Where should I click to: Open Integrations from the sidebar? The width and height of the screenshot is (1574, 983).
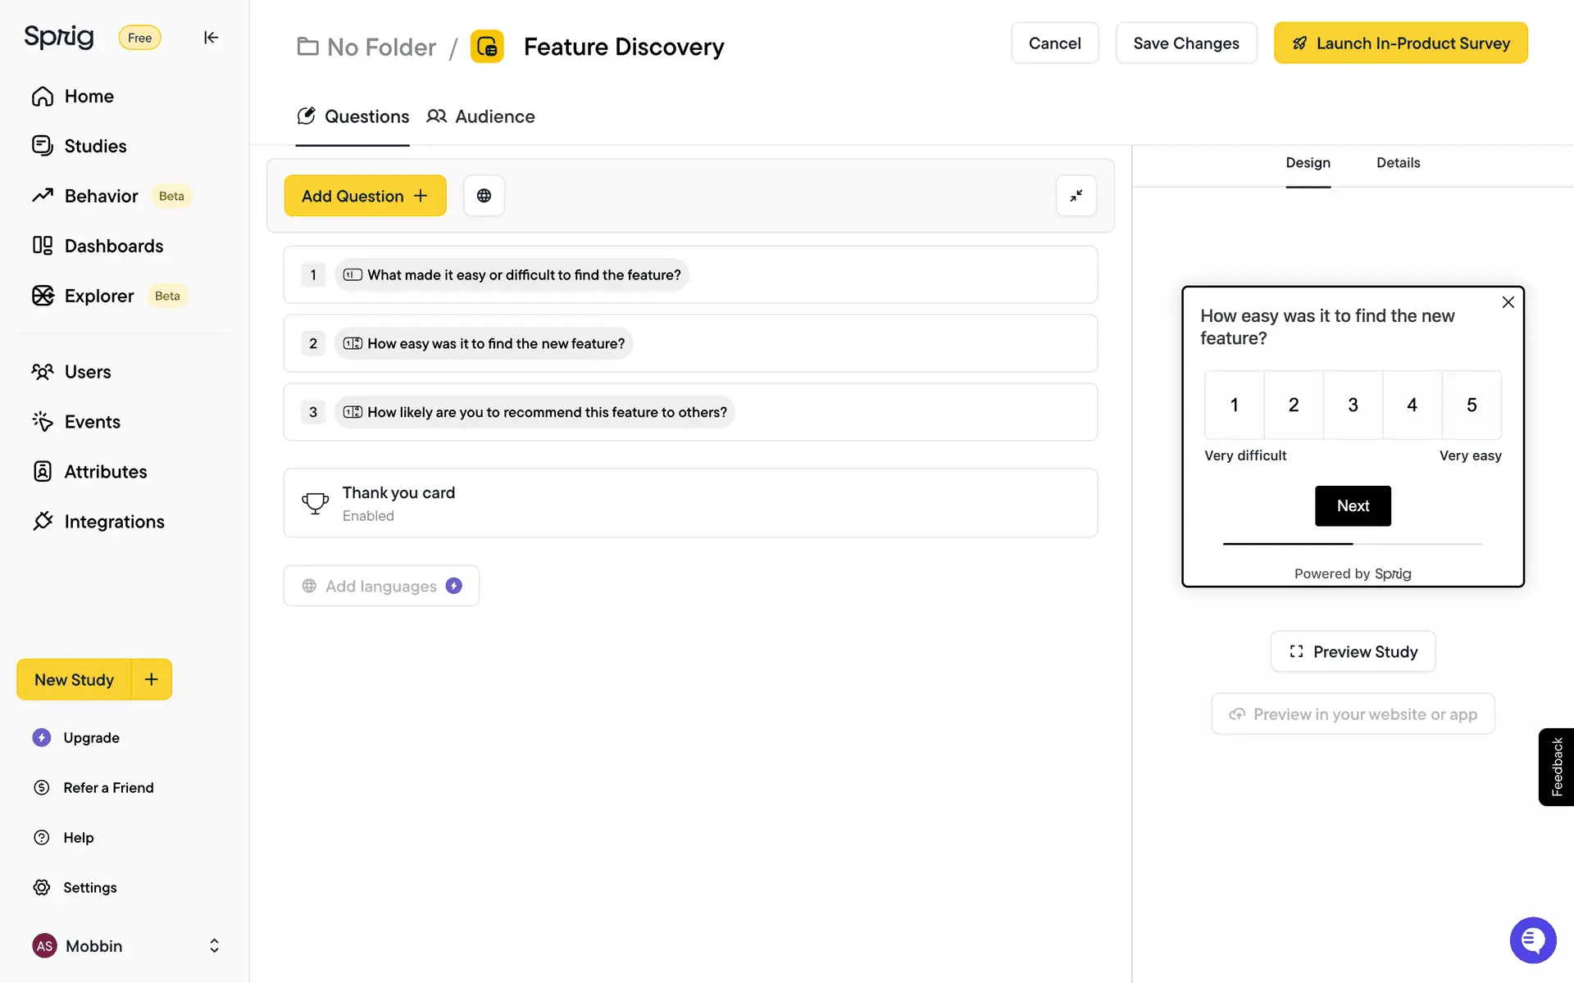pyautogui.click(x=114, y=522)
